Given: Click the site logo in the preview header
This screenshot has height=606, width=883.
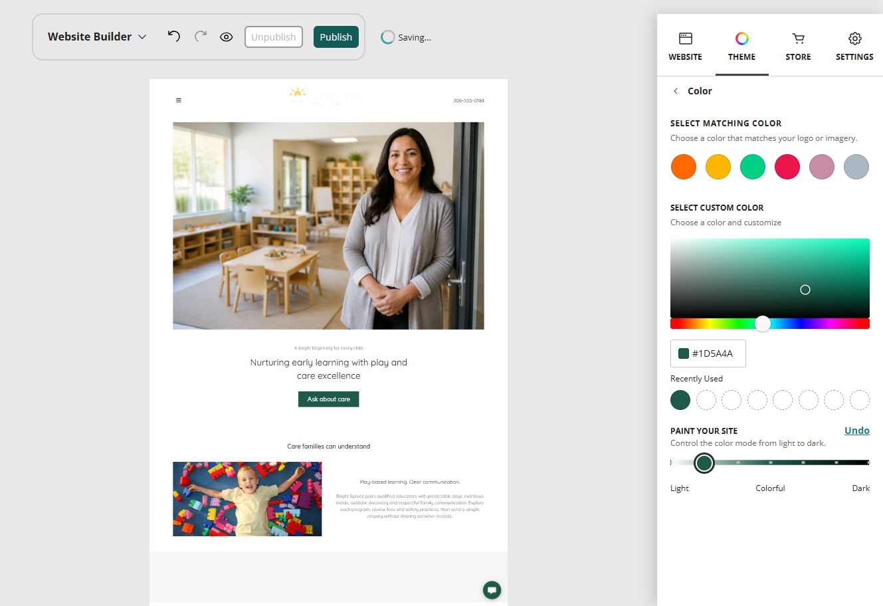Looking at the screenshot, I should tap(326, 96).
